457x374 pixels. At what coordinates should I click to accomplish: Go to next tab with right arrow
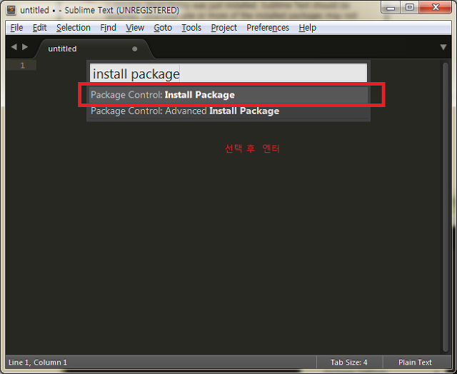coord(25,47)
